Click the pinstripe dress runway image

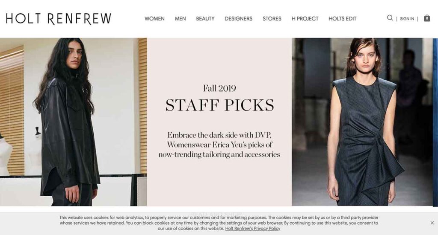click(362, 122)
